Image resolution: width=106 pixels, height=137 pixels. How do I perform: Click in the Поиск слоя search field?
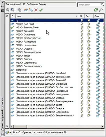[89, 5]
